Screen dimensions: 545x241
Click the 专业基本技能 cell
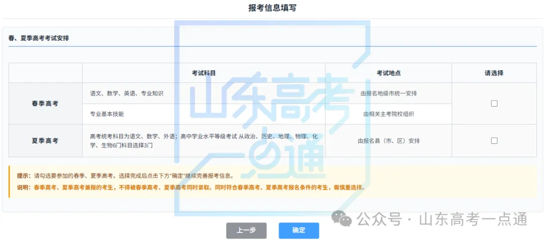204,114
